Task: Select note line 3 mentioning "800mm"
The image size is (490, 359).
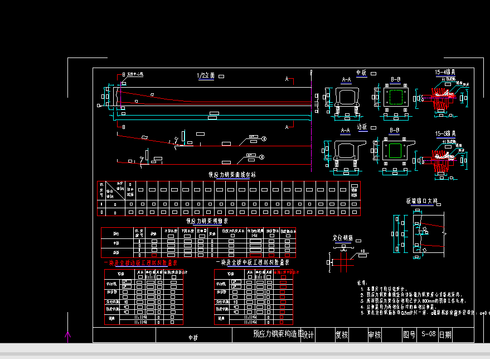Action: [414, 301]
